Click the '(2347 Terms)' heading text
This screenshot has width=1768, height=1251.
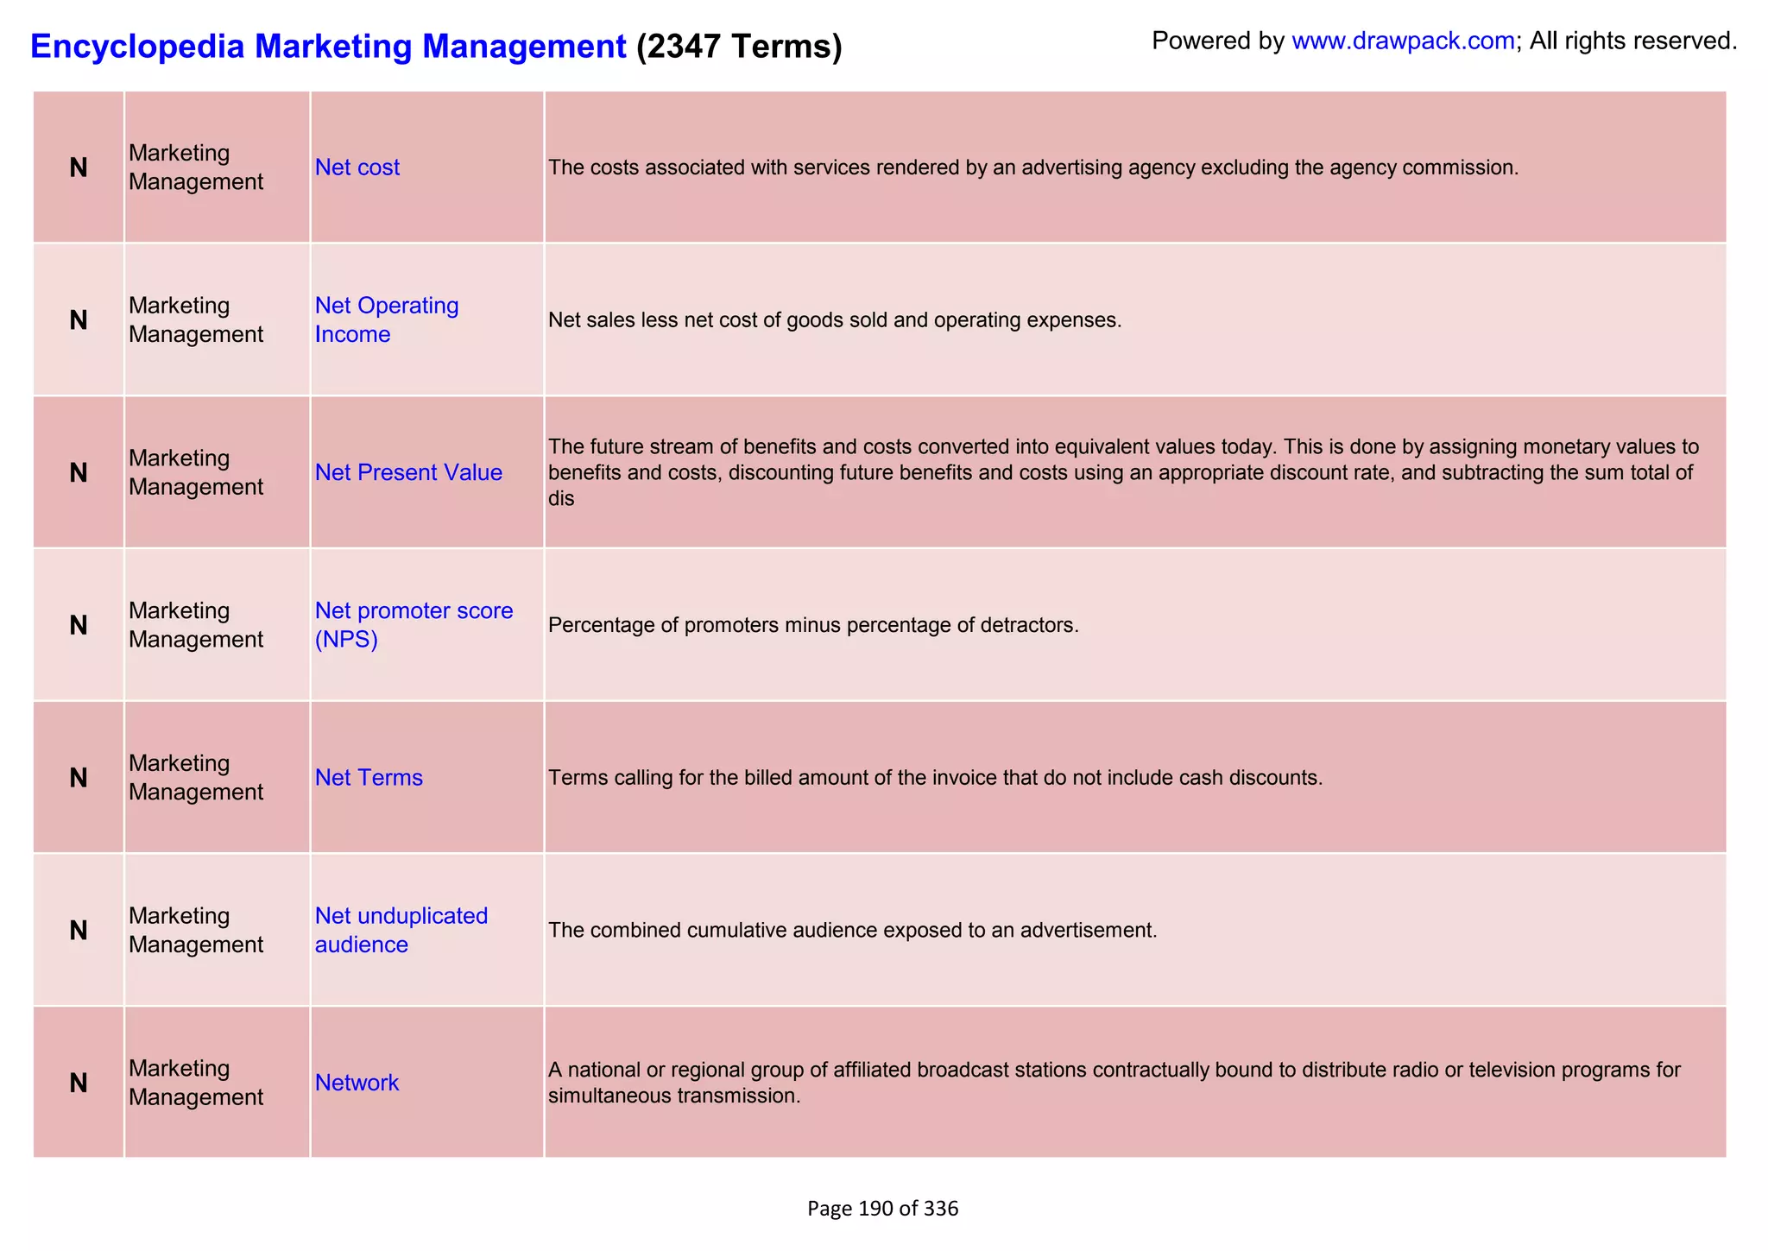739,46
